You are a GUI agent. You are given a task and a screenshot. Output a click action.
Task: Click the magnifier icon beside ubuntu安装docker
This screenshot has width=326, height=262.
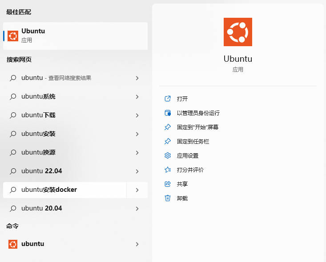[13, 190]
